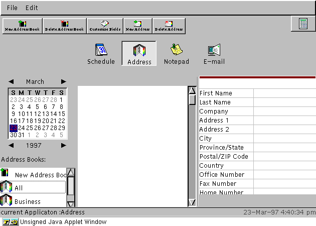
Task: Select day 15 in the March calendar
Action: pyautogui.click(x=62, y=114)
